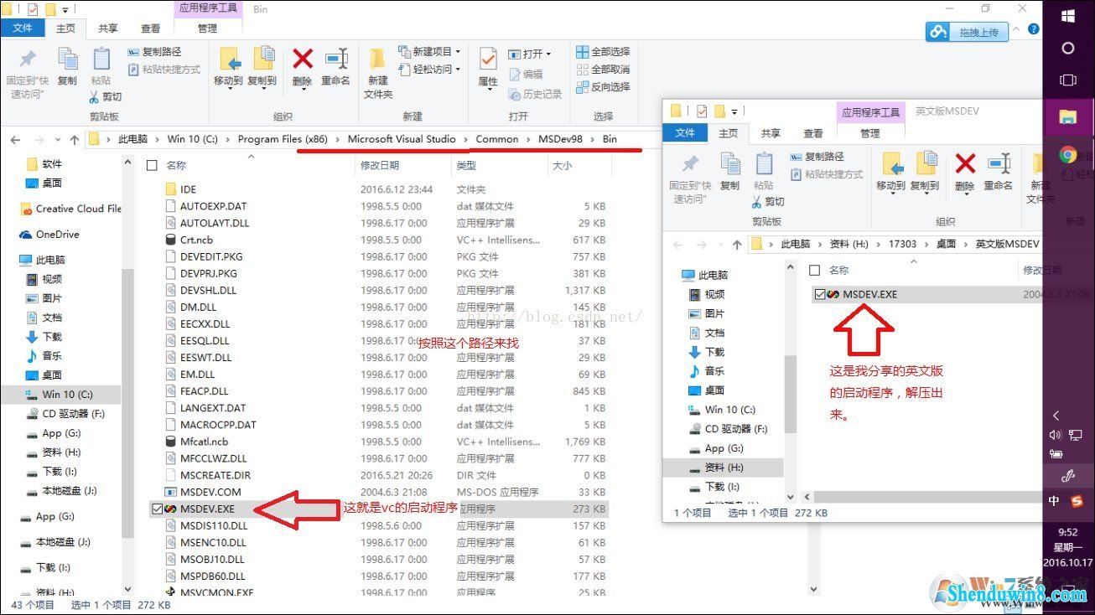The image size is (1095, 615).
Task: Click navigation pane scrollbar in main window
Action: click(x=127, y=402)
